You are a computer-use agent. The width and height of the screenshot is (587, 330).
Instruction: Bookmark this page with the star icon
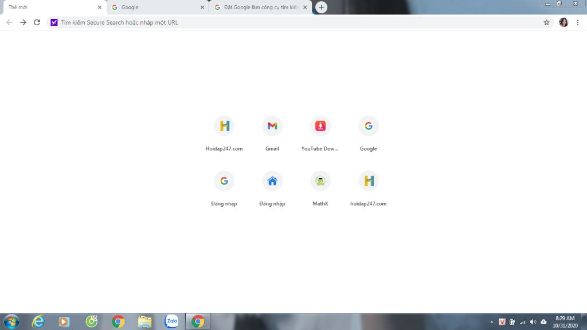[546, 22]
